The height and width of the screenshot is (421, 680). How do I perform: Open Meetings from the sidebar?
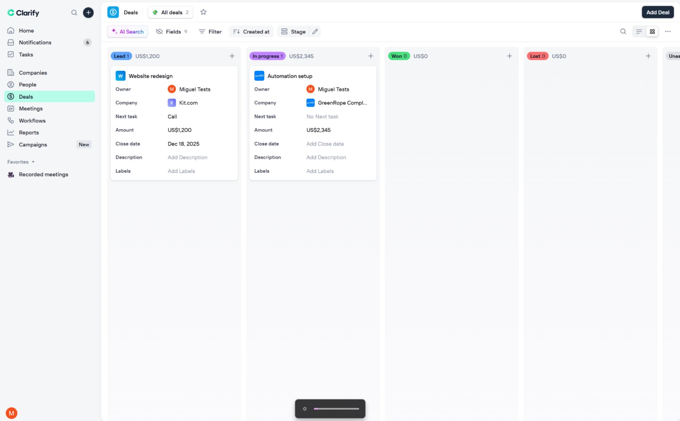coord(30,108)
